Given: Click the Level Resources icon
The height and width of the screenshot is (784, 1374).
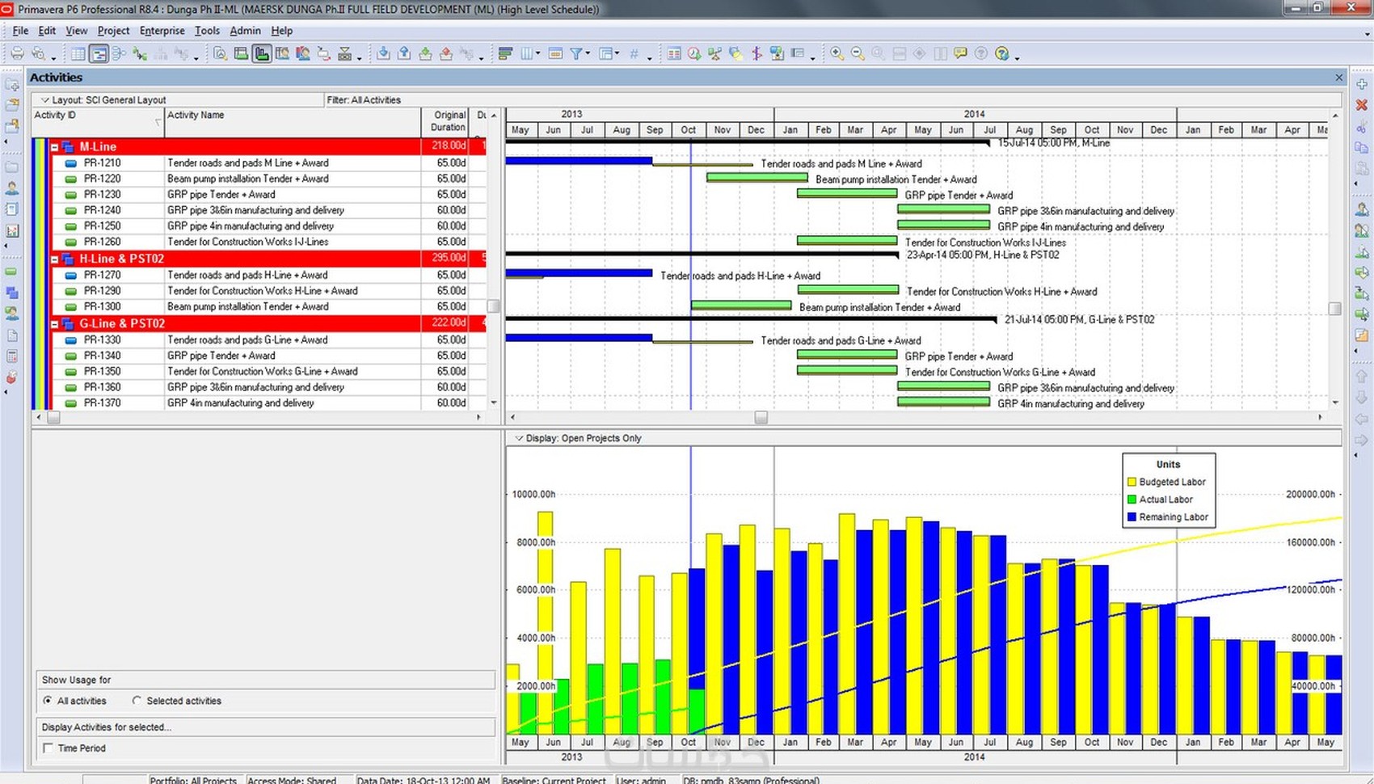Looking at the screenshot, I should tap(715, 53).
